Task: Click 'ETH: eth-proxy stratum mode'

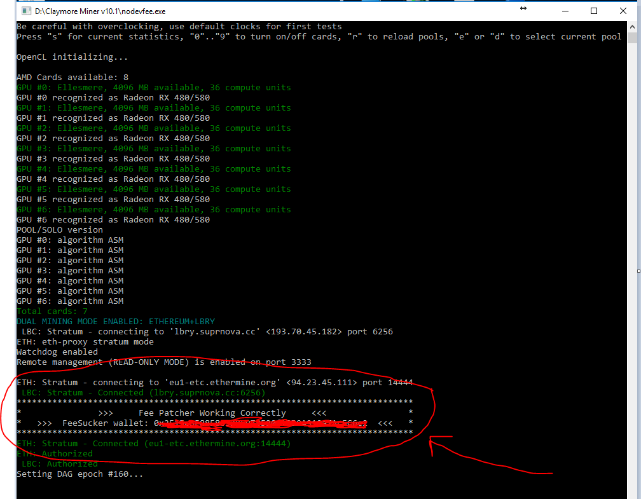Action: (x=85, y=342)
